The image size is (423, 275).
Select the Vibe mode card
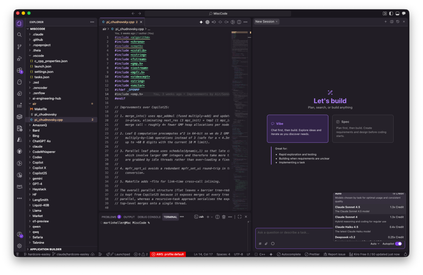click(297, 129)
